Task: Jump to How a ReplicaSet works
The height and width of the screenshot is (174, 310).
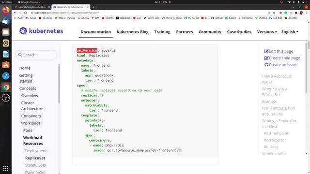Action: (x=277, y=79)
